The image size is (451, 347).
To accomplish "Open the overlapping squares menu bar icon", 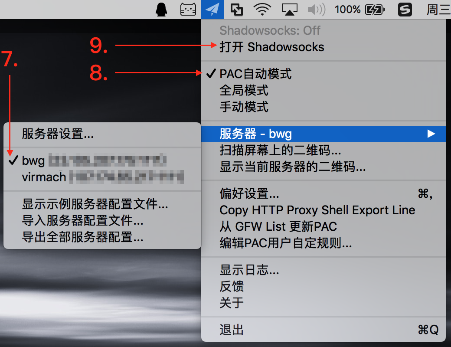I will 237,10.
